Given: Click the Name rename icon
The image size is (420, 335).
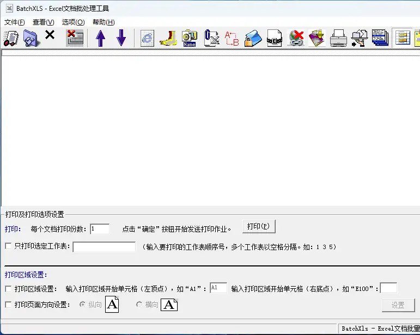Looking at the screenshot, I should 190,38.
